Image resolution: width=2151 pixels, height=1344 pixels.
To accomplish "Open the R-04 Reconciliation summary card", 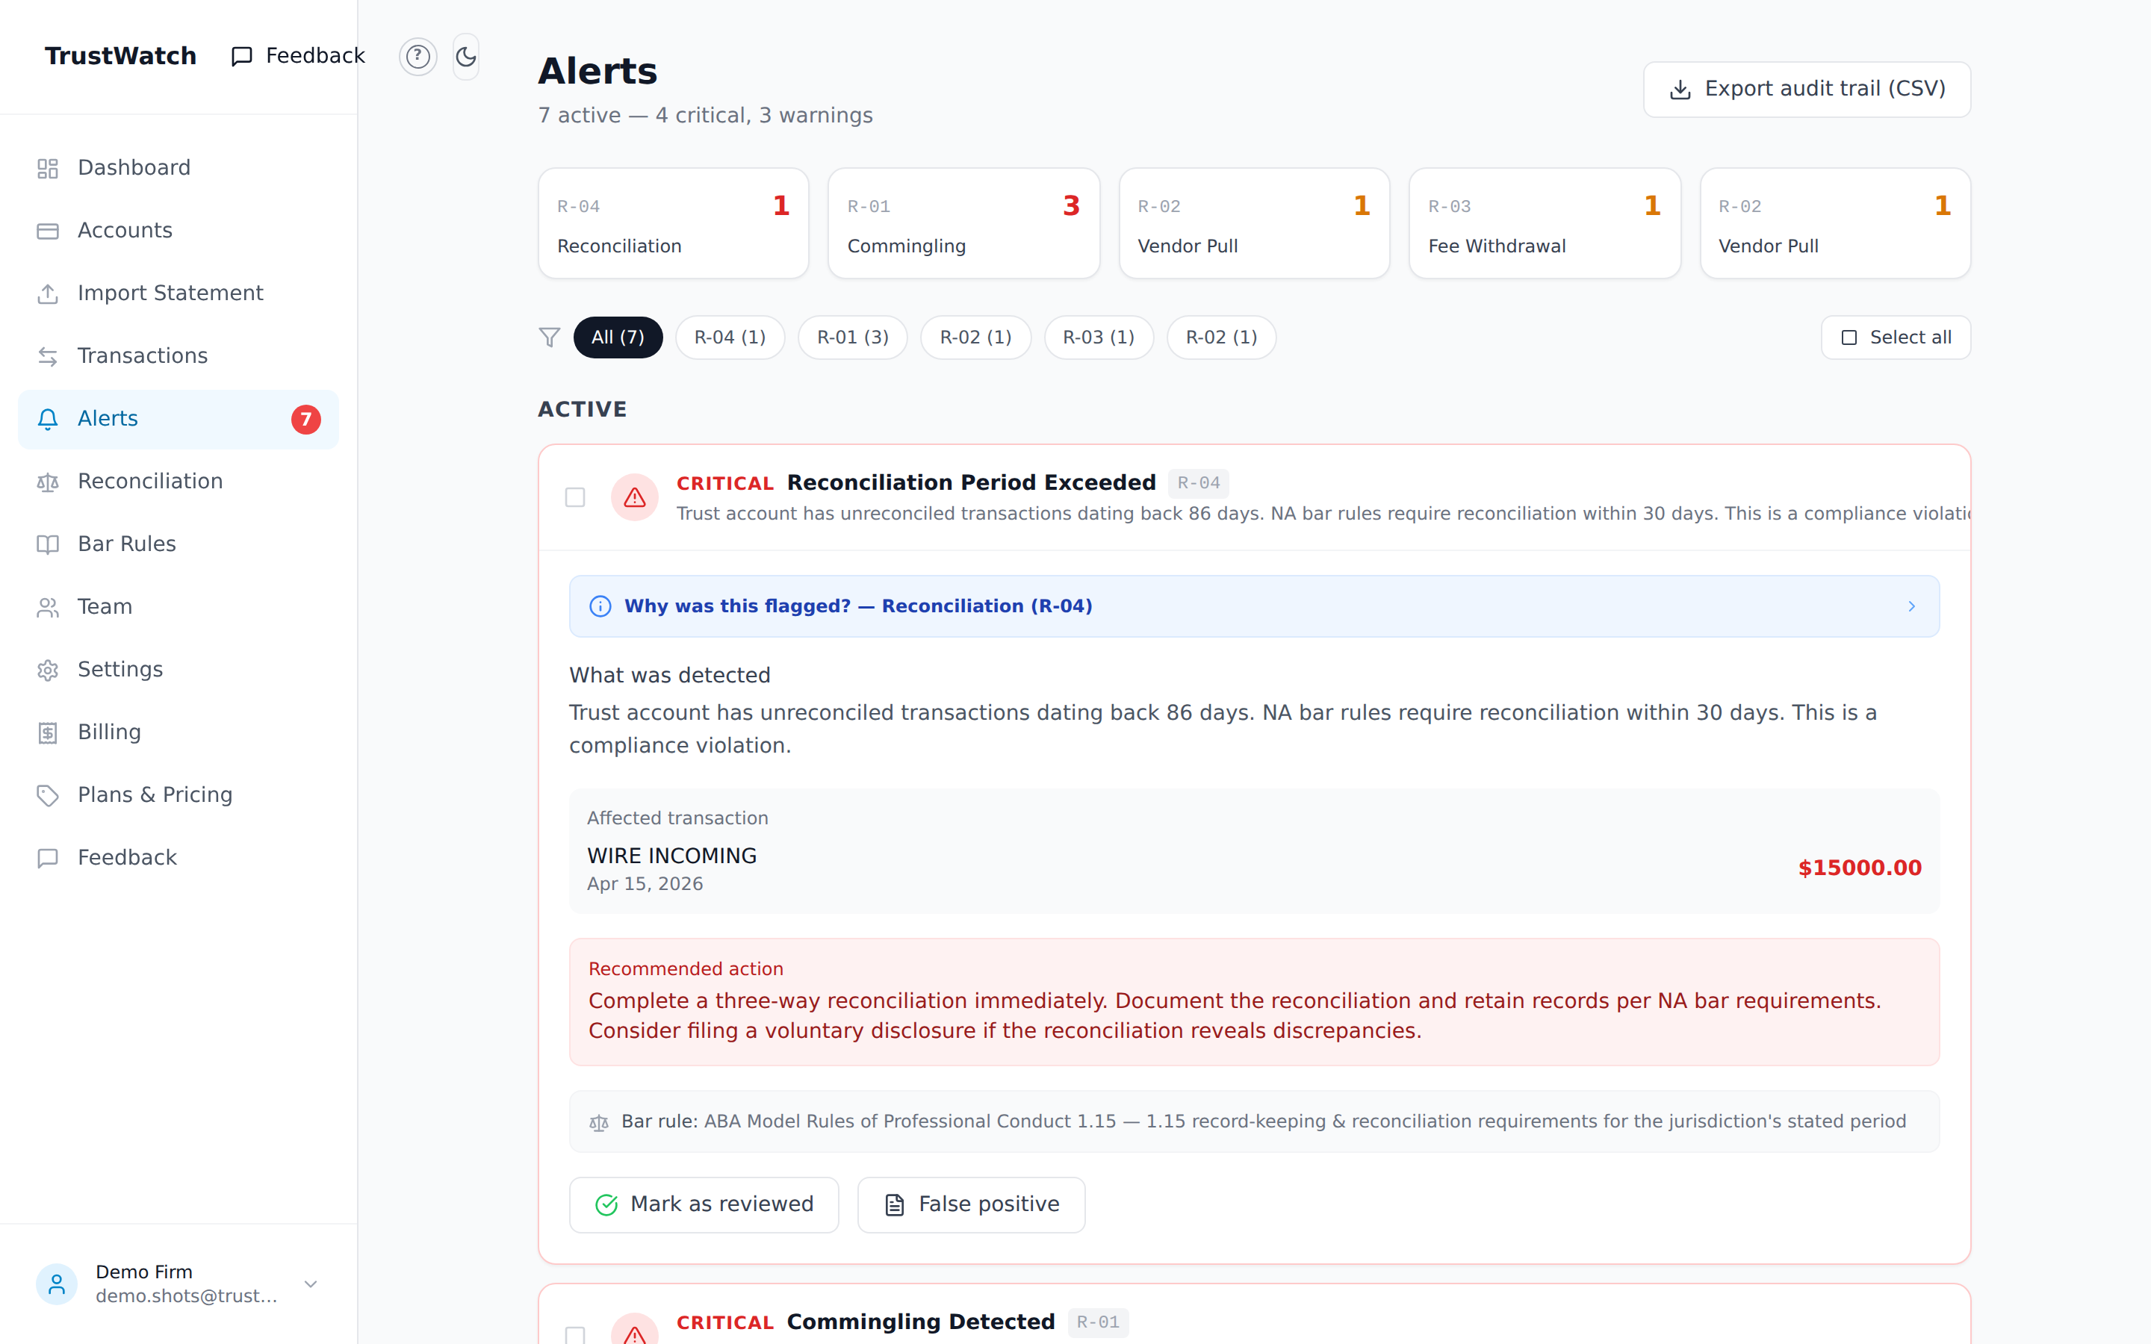I will point(673,224).
